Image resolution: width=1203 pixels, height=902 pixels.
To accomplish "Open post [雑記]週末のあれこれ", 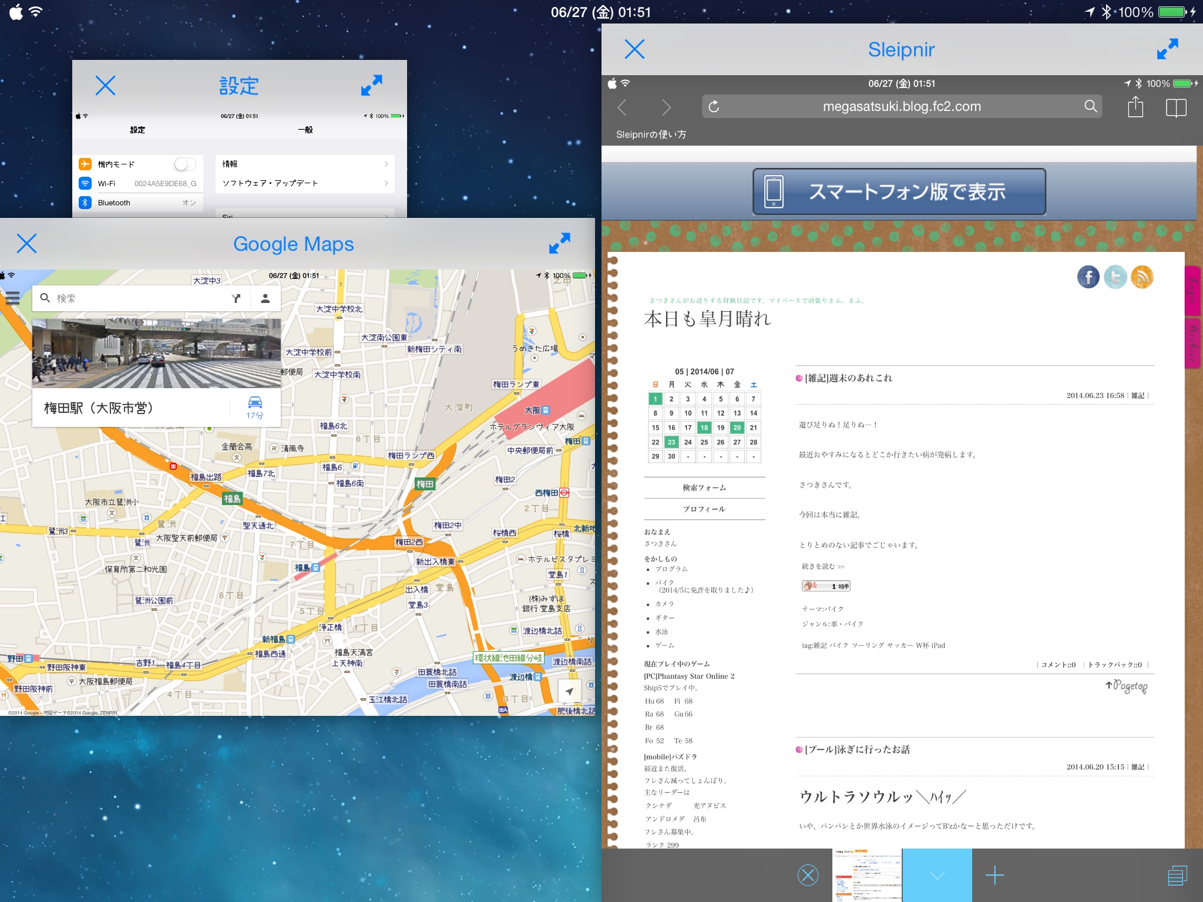I will point(848,378).
